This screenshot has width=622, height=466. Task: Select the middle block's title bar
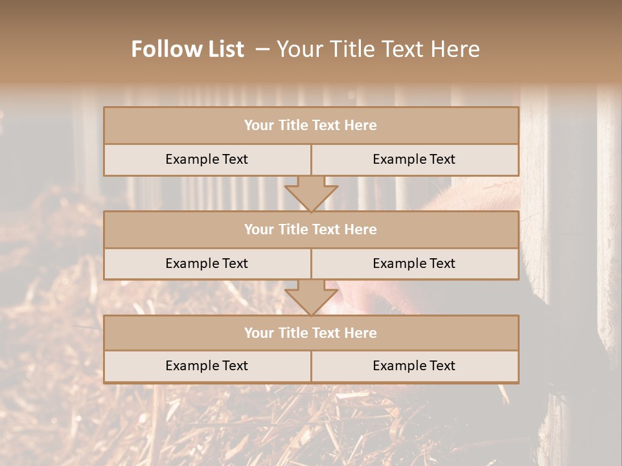coord(311,229)
